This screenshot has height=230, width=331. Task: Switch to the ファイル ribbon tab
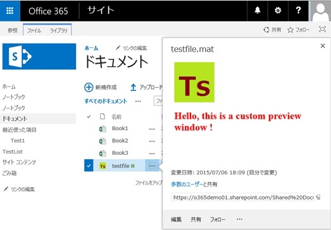[34, 30]
